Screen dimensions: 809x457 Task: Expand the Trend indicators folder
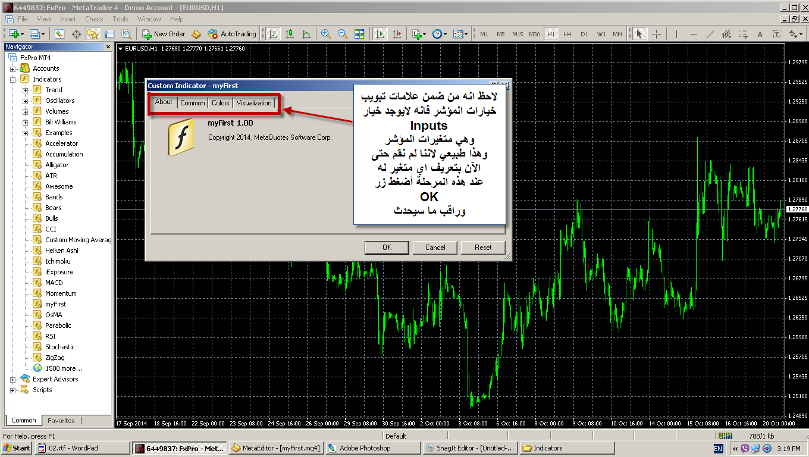pyautogui.click(x=26, y=90)
